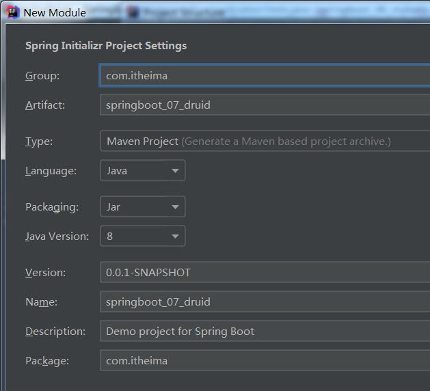Open the Java Version dropdown arrow

(x=175, y=237)
